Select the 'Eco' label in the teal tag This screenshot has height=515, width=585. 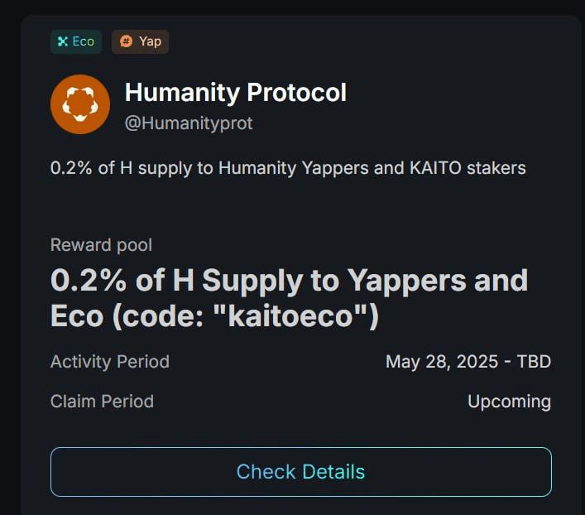pos(84,41)
